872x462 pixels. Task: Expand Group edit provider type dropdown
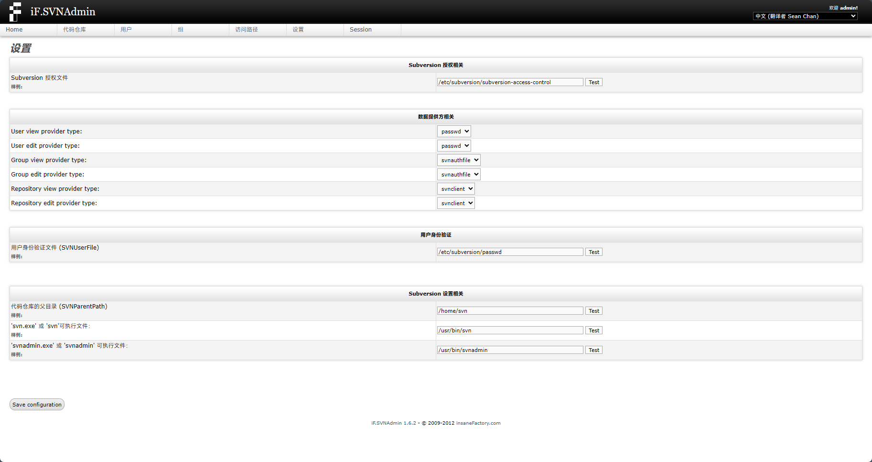459,175
